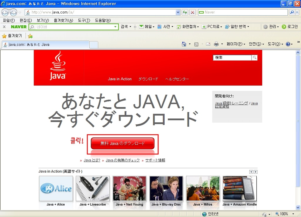Open the 도구(O) command bar dropdown
The image size is (301, 217).
(275, 44)
